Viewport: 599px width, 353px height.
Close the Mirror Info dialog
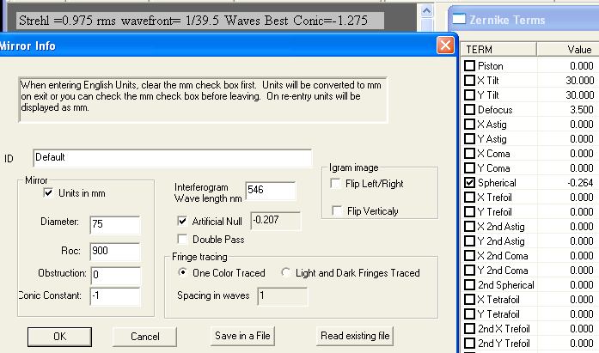coord(445,46)
